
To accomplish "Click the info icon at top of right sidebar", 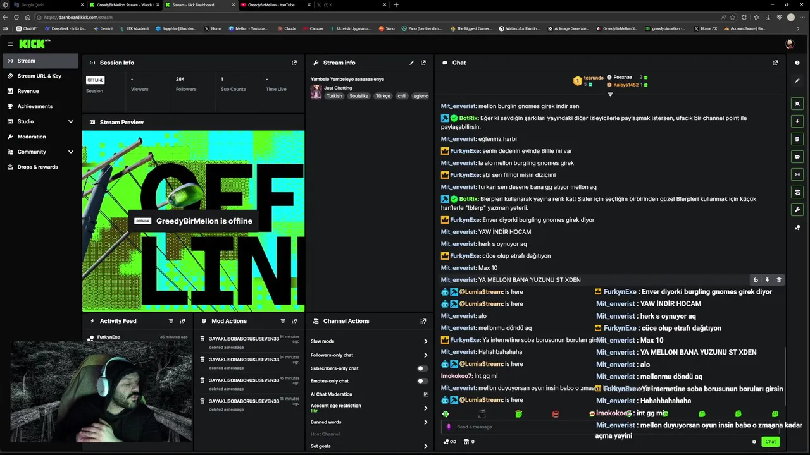I will point(797,63).
